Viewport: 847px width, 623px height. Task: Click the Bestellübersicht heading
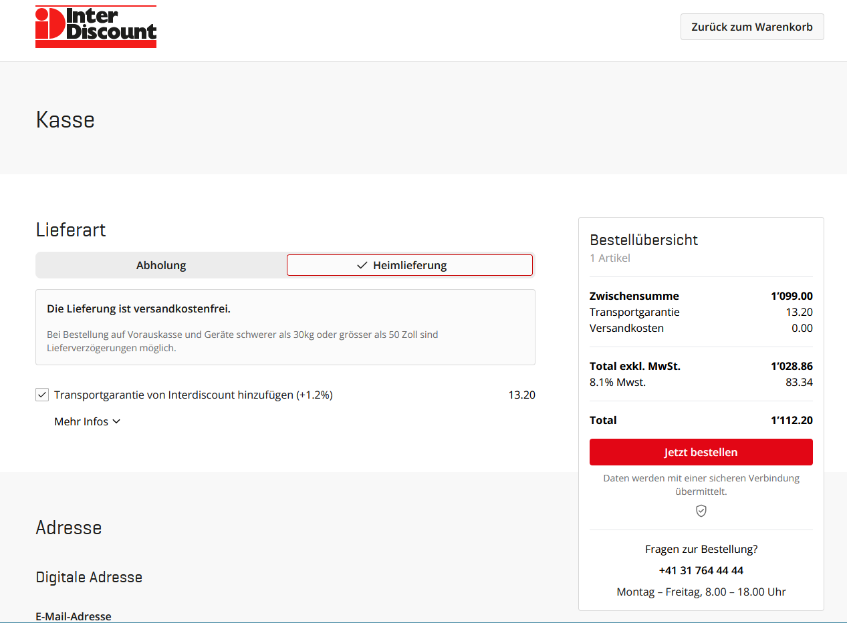[x=643, y=240]
